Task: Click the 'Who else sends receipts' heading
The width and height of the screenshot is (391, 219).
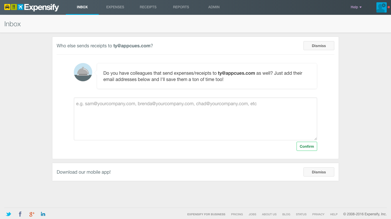Action: click(105, 46)
